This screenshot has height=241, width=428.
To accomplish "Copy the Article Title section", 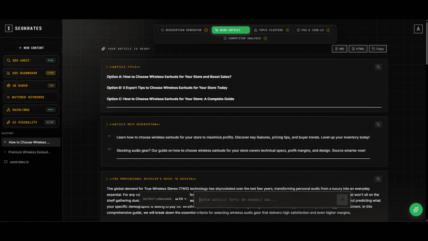I will point(378,67).
